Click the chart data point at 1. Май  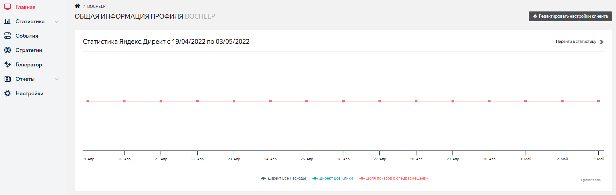click(x=526, y=101)
